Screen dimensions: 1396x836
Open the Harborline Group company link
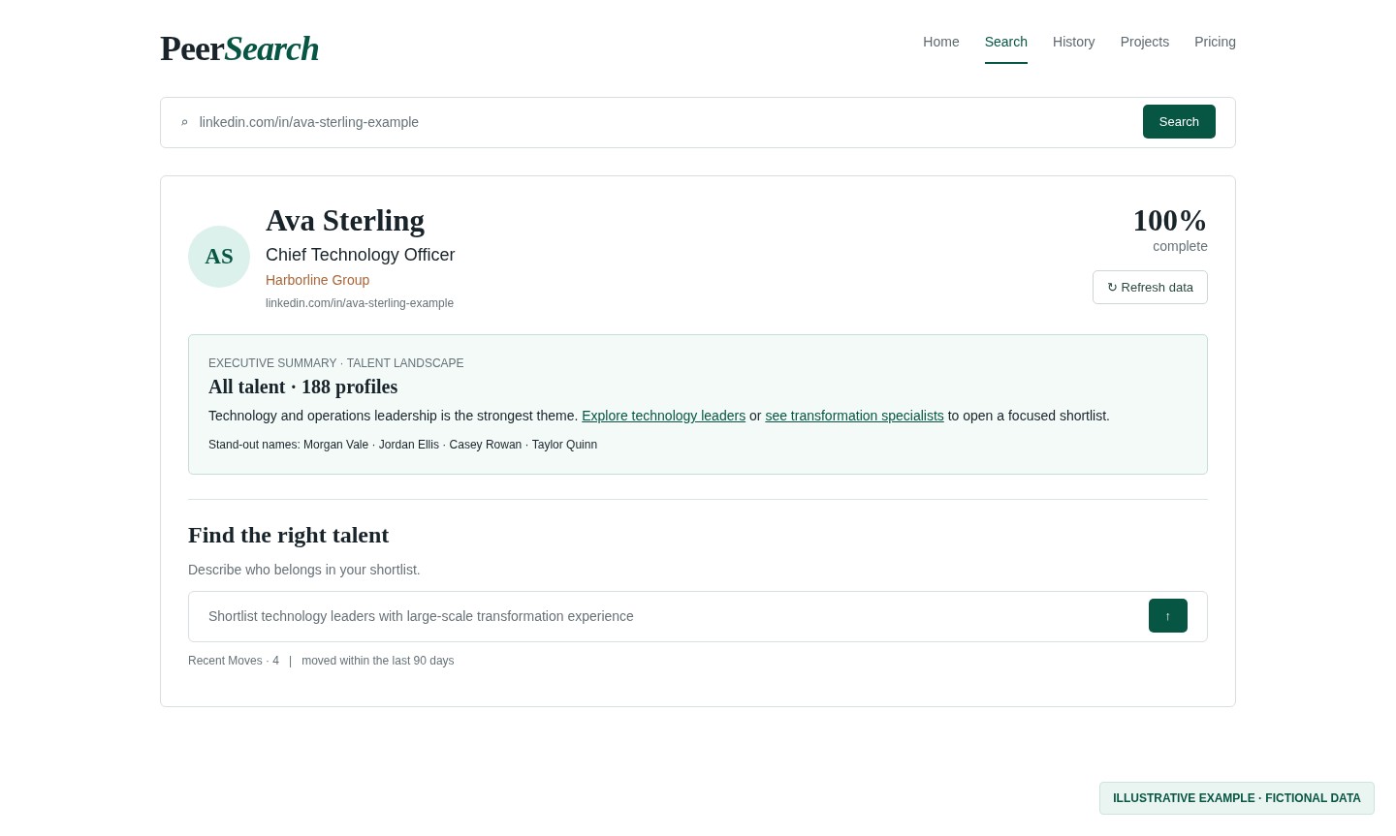pos(317,280)
